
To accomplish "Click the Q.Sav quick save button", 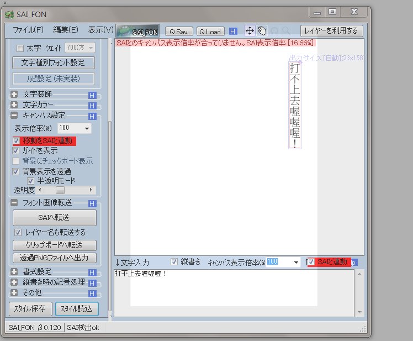I will (179, 32).
